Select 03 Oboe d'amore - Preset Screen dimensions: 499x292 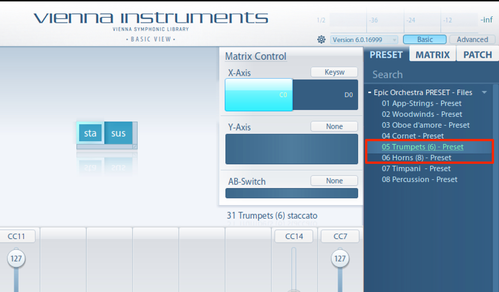(x=425, y=125)
